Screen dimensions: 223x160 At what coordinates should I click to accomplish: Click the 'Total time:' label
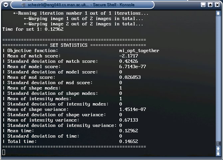(x=22, y=142)
